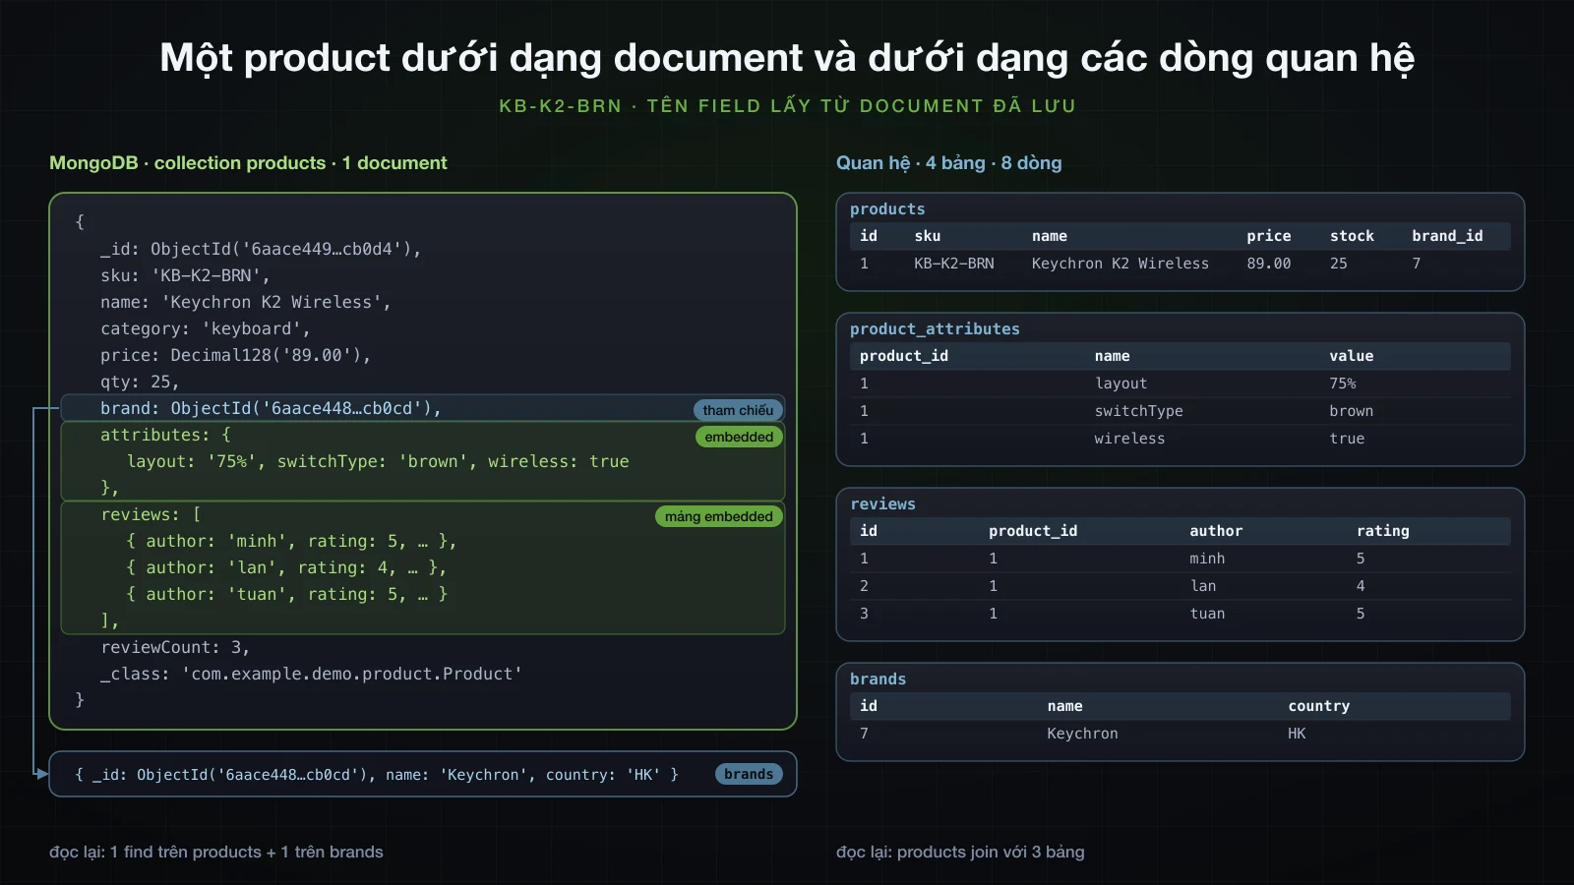The image size is (1574, 885).
Task: Click the review entry by author 'minh'
Action: (291, 541)
